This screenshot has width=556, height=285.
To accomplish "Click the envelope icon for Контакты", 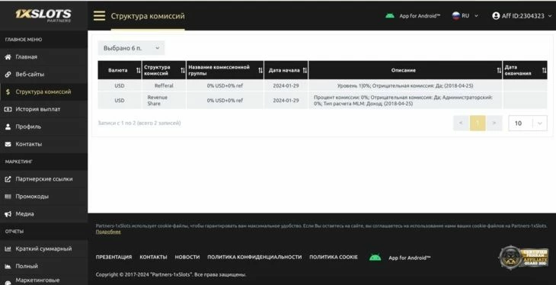I will pos(8,144).
